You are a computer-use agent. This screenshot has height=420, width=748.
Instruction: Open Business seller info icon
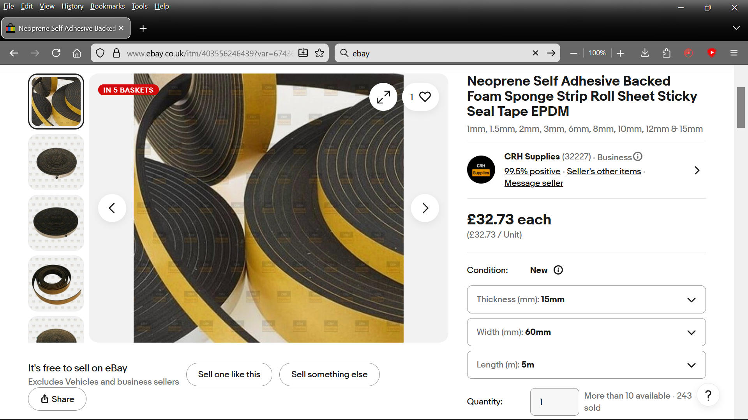coord(638,157)
